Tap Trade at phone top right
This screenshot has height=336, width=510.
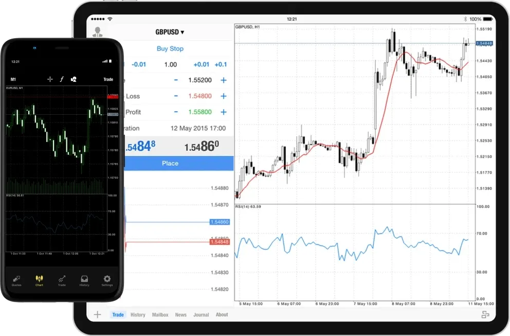108,80
